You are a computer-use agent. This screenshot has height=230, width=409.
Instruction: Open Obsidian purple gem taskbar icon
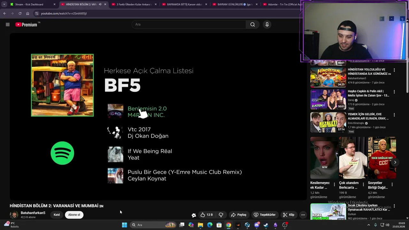click(x=275, y=225)
